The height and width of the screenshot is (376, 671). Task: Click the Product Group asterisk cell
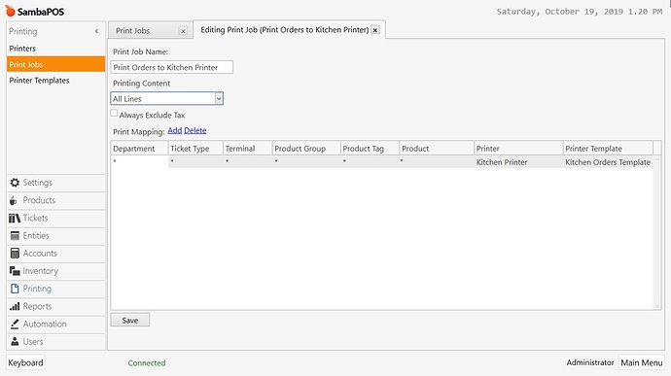click(306, 161)
